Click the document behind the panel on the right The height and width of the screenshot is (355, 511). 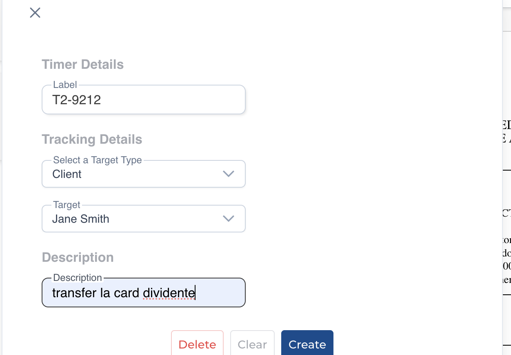tap(507, 204)
